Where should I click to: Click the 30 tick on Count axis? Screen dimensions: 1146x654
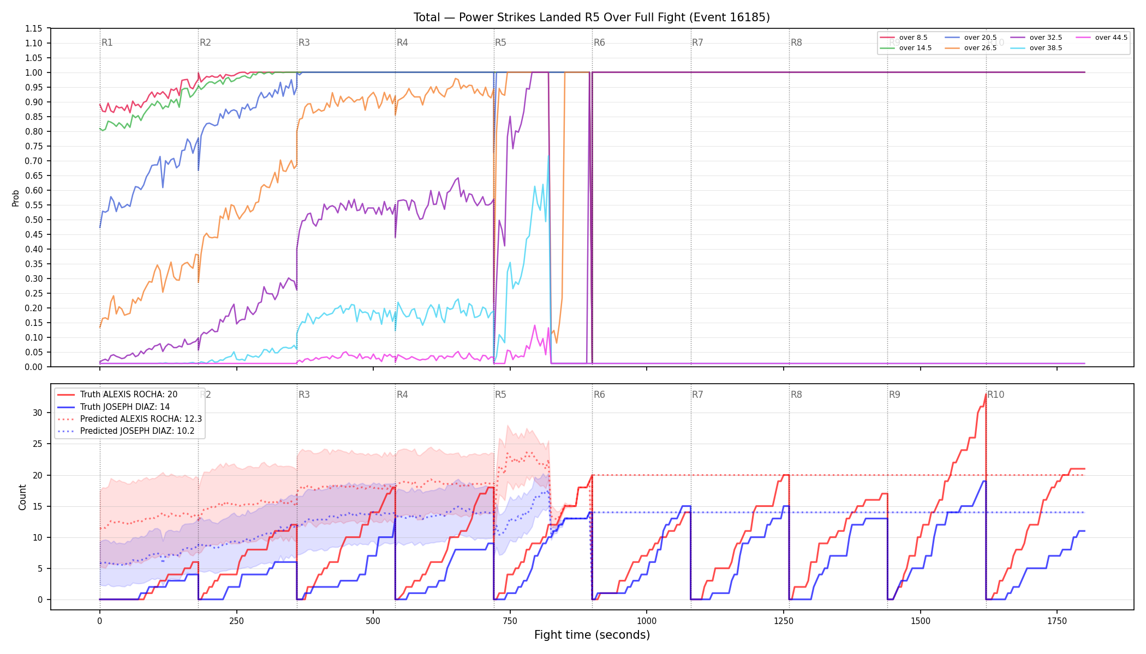tap(37, 413)
